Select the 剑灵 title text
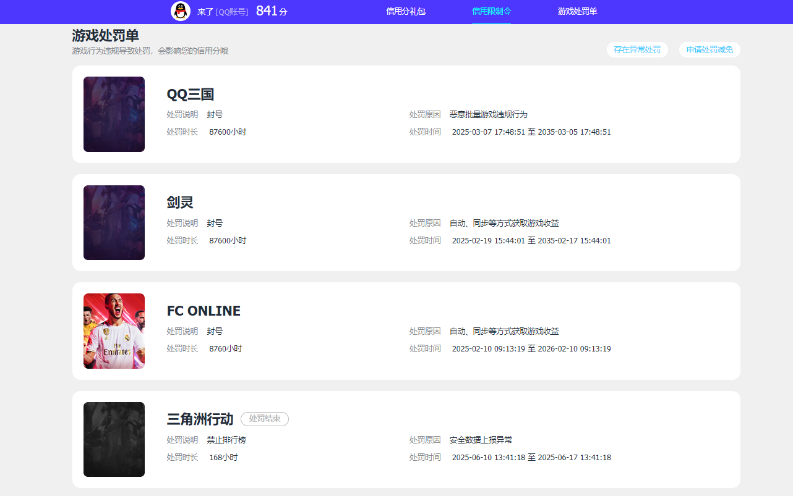This screenshot has width=793, height=496. click(179, 202)
